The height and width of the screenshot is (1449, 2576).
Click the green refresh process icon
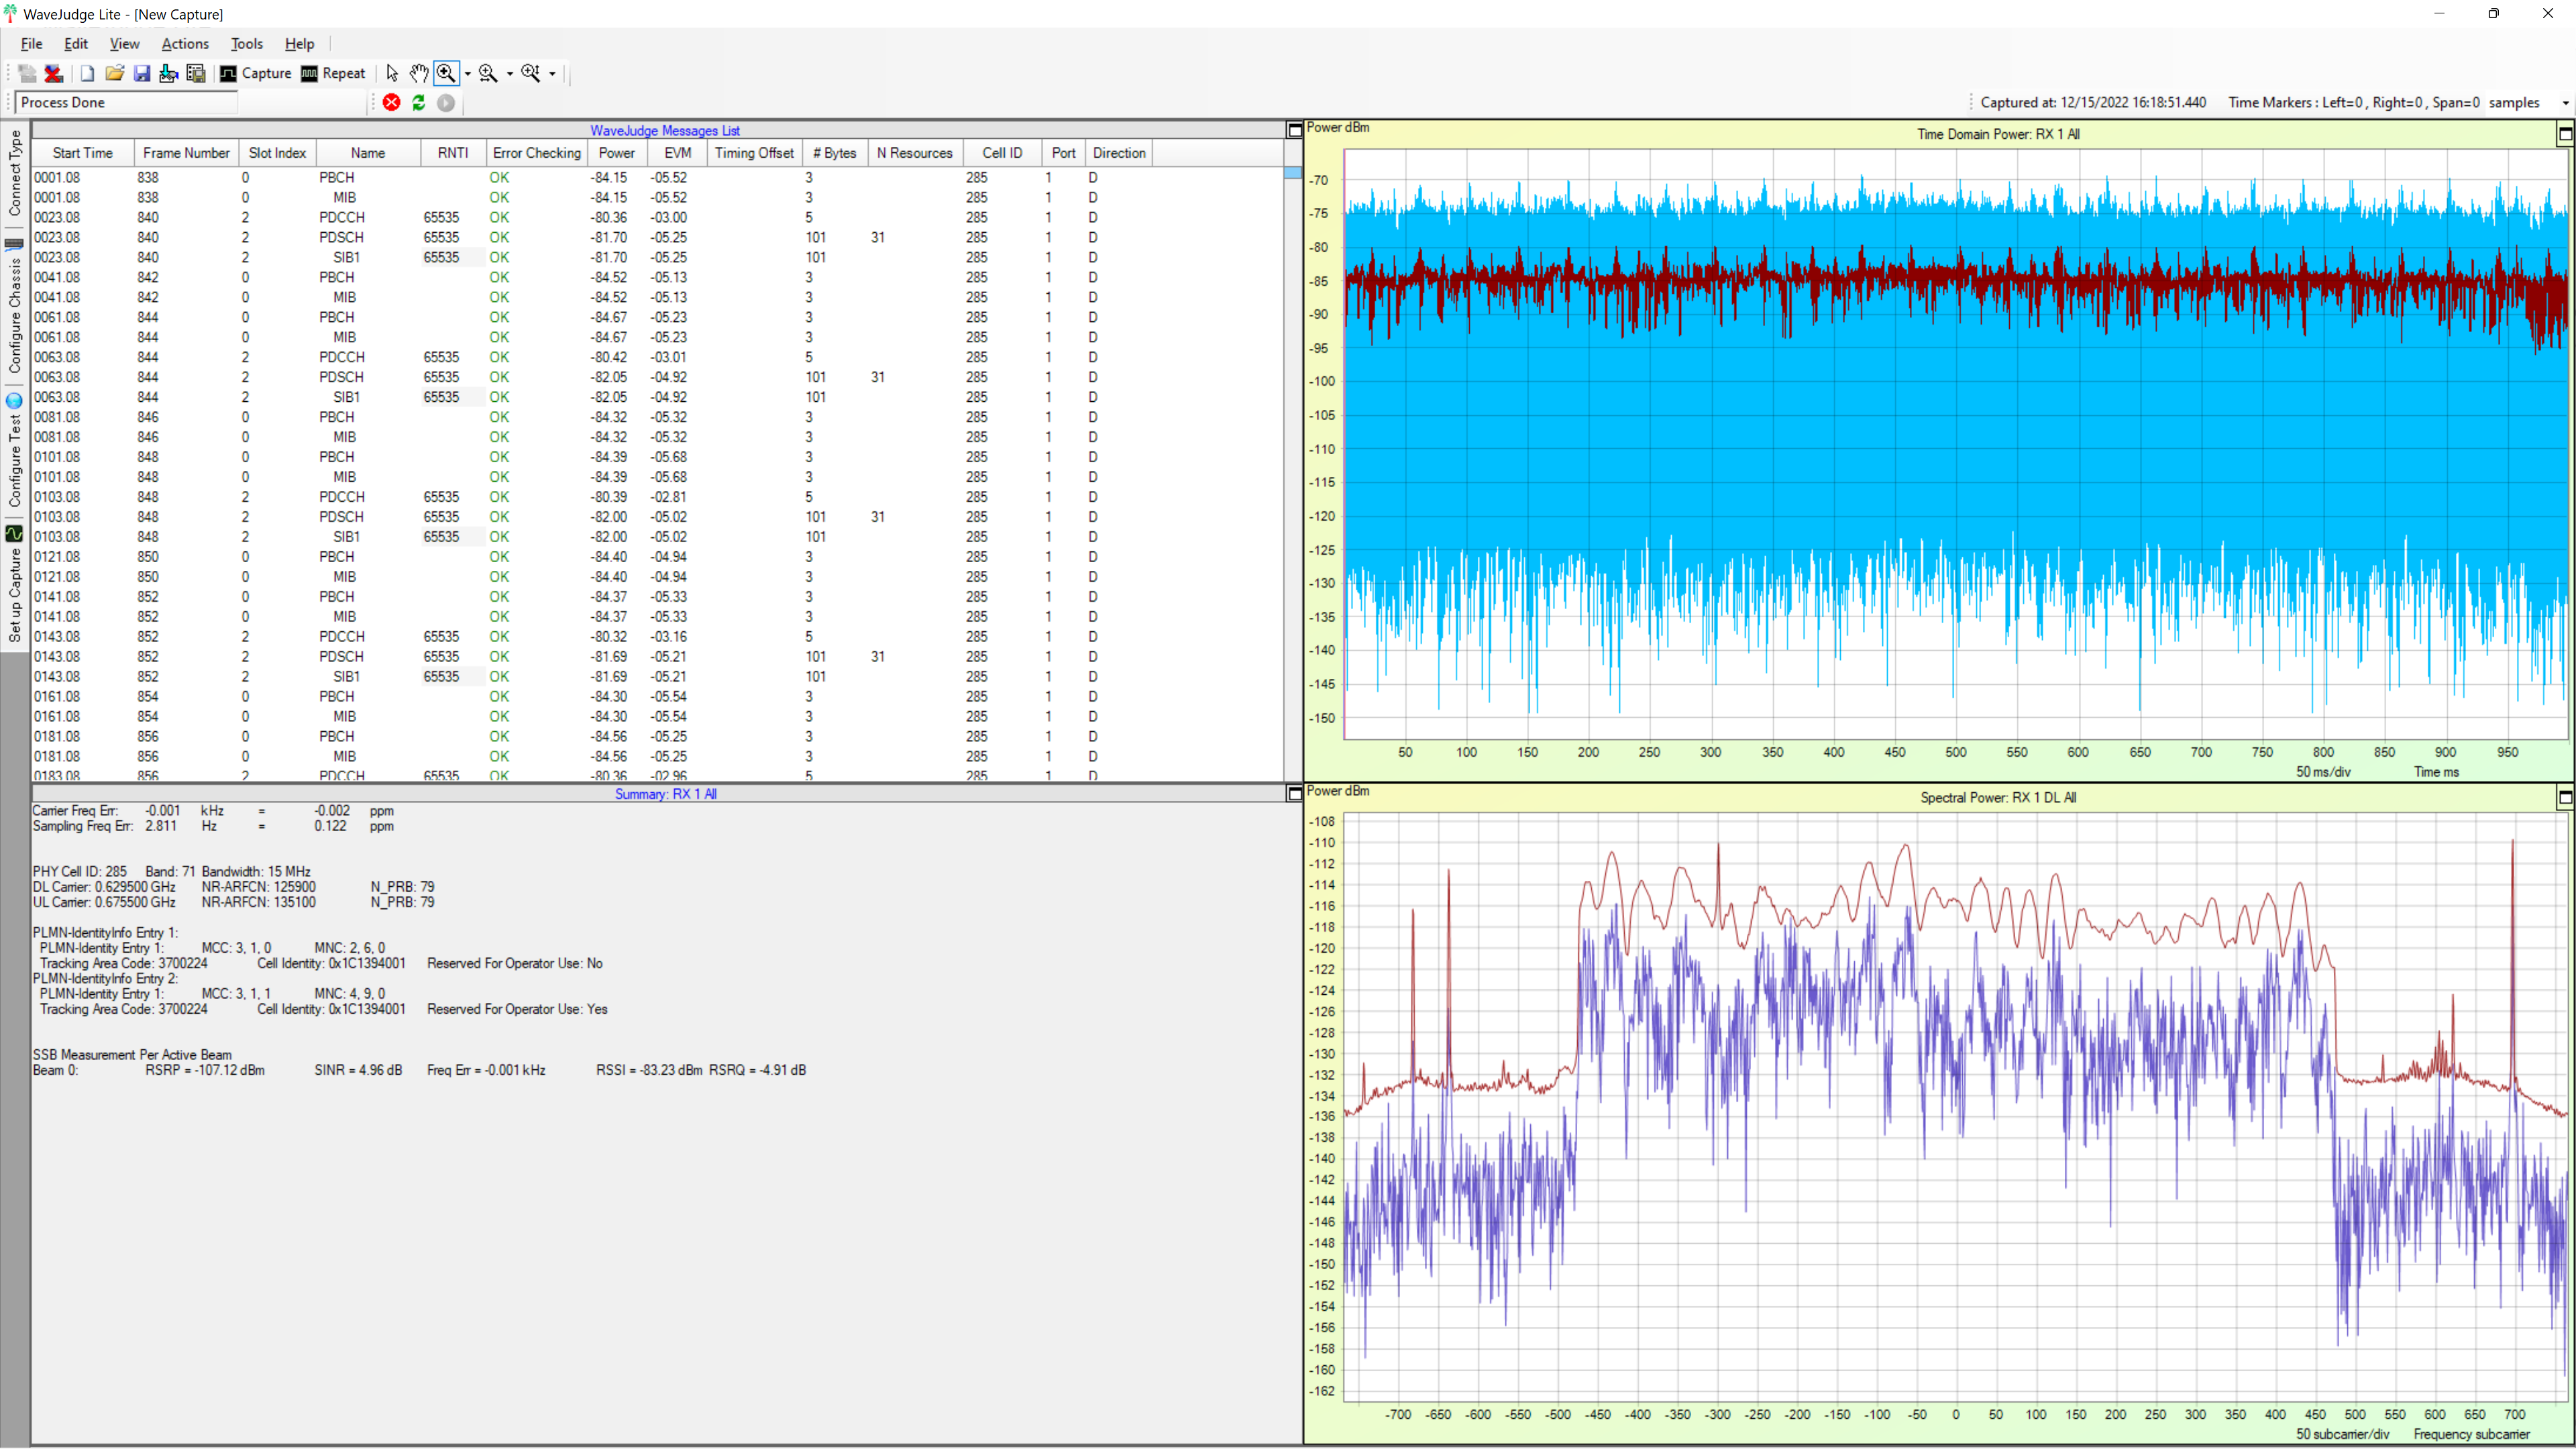click(418, 102)
